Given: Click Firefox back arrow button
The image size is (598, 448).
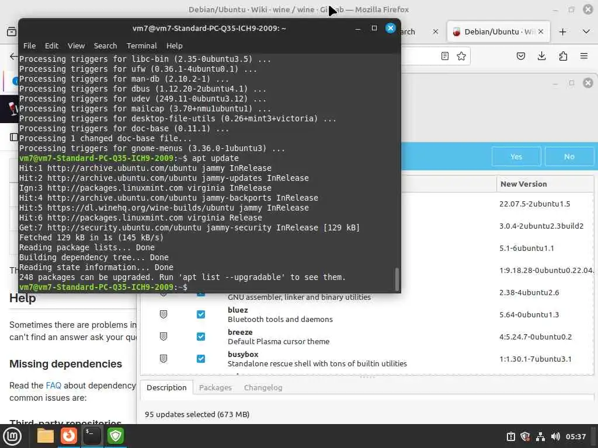Looking at the screenshot, I should (14, 57).
